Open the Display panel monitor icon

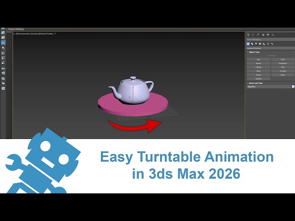268,35
